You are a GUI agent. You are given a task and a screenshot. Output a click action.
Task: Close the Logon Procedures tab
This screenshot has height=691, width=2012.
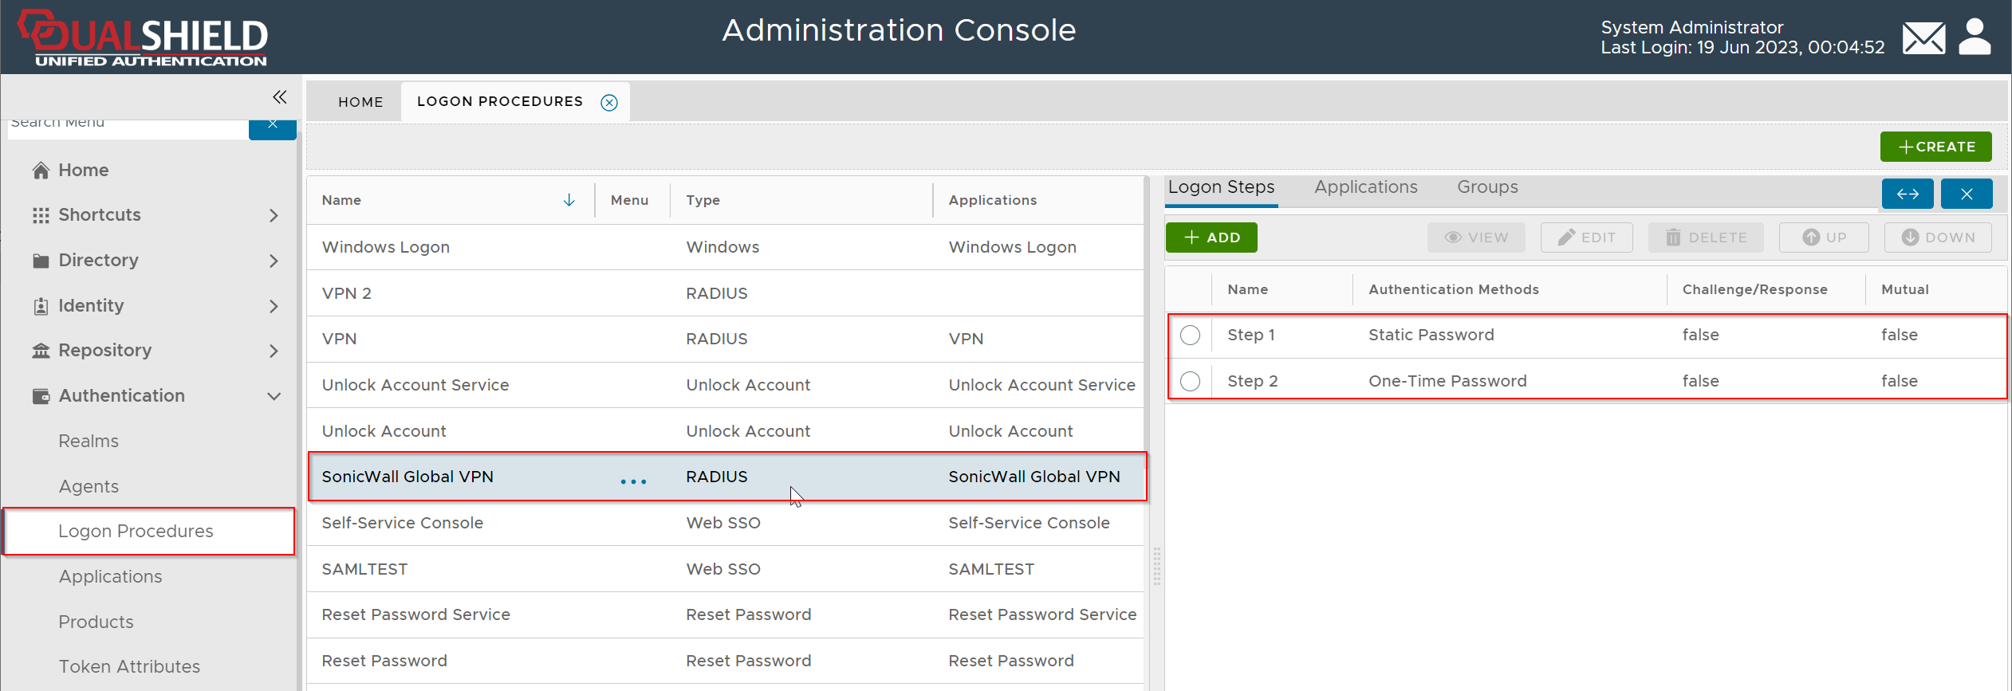609,102
